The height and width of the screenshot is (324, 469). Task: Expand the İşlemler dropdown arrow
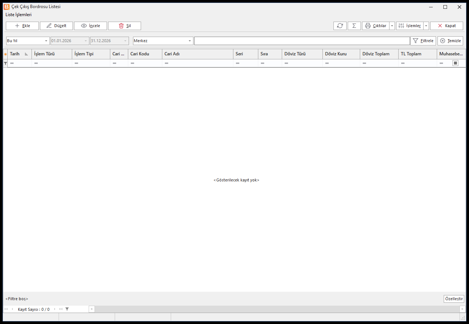coord(426,26)
